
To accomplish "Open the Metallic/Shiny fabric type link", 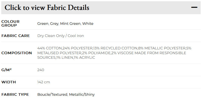I will 82,94.
